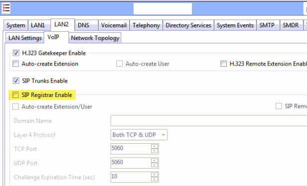Open the System tab

pos(15,25)
